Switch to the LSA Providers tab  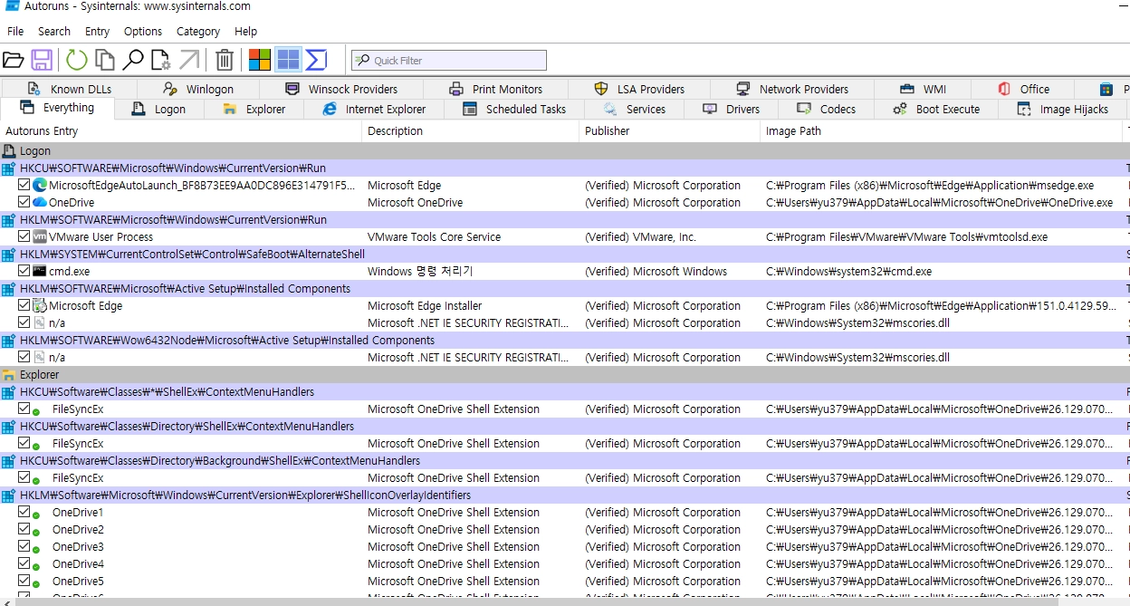[x=639, y=89]
